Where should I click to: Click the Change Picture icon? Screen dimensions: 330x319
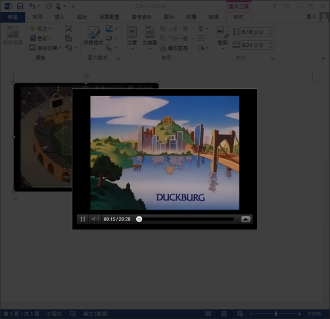tap(69, 38)
